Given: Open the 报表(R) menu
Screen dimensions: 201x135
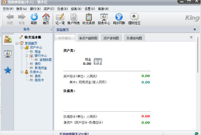Looking at the screenshot, I should click(x=76, y=9).
